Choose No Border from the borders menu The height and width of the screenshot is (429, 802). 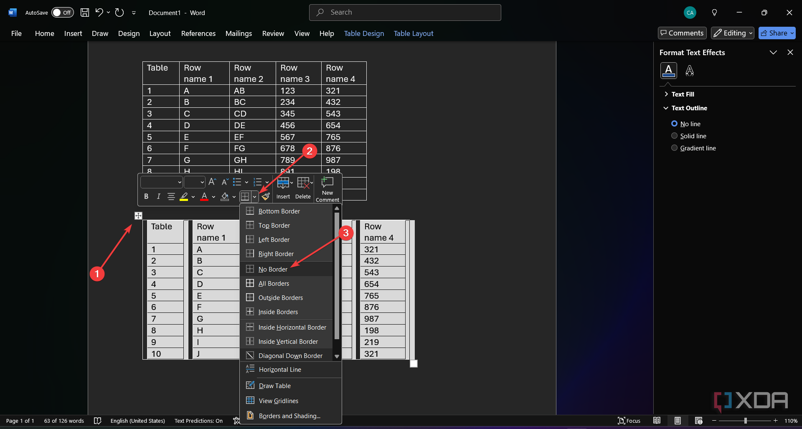[286, 269]
